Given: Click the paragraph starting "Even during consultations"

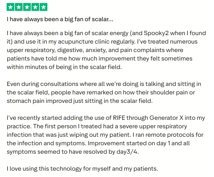Looking at the screenshot, I should point(104,92).
